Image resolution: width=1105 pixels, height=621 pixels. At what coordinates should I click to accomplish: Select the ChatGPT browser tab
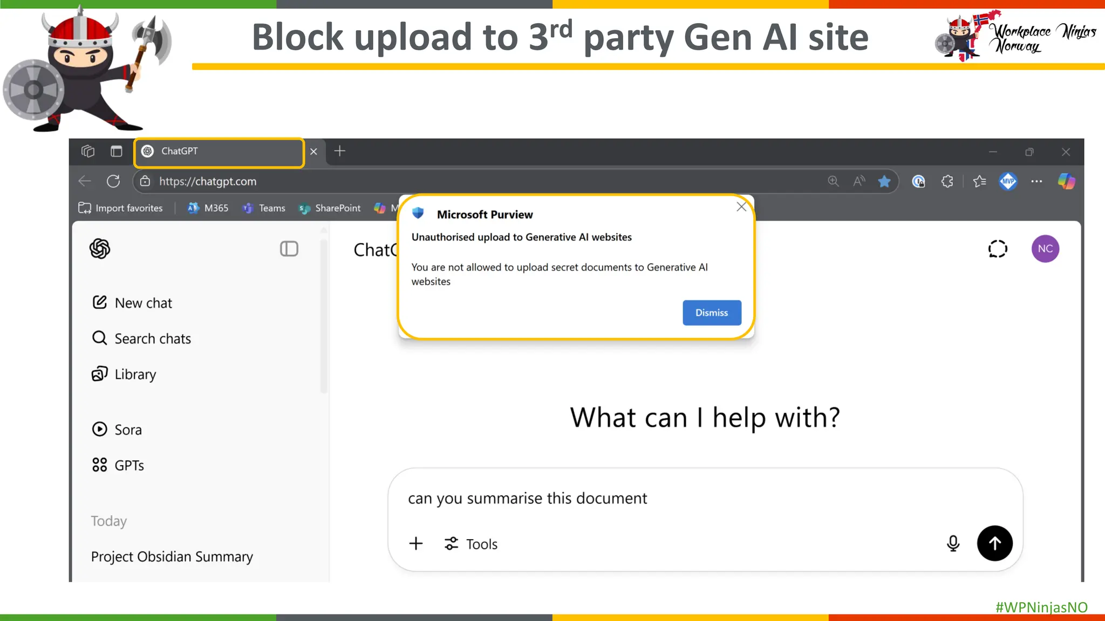pyautogui.click(x=219, y=151)
